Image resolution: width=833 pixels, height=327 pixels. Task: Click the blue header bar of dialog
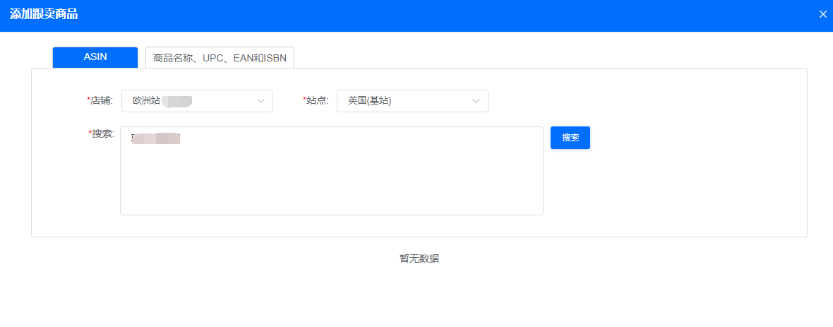[x=424, y=14]
